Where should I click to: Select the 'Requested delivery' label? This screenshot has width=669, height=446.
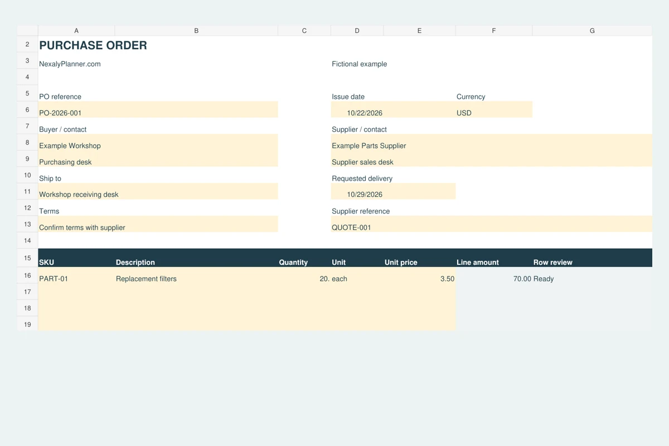(x=362, y=178)
